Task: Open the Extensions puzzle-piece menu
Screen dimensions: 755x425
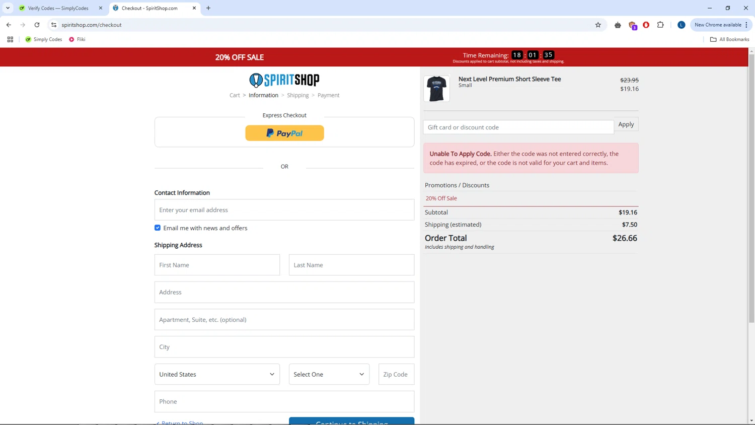Action: point(660,25)
